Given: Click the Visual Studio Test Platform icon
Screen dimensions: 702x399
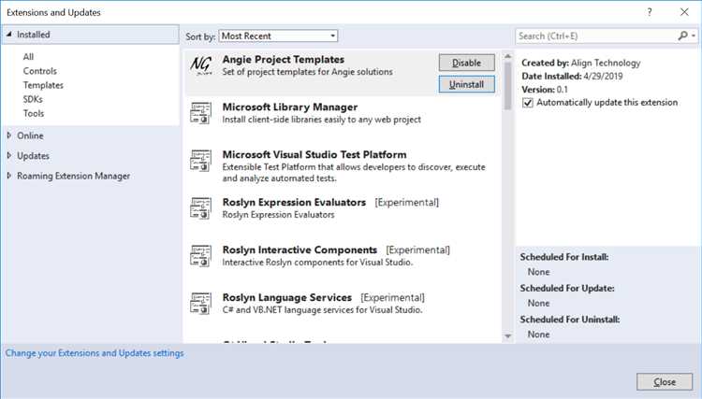Looking at the screenshot, I should [x=200, y=161].
